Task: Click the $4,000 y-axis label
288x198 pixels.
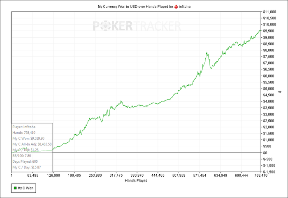Action: click(x=269, y=101)
